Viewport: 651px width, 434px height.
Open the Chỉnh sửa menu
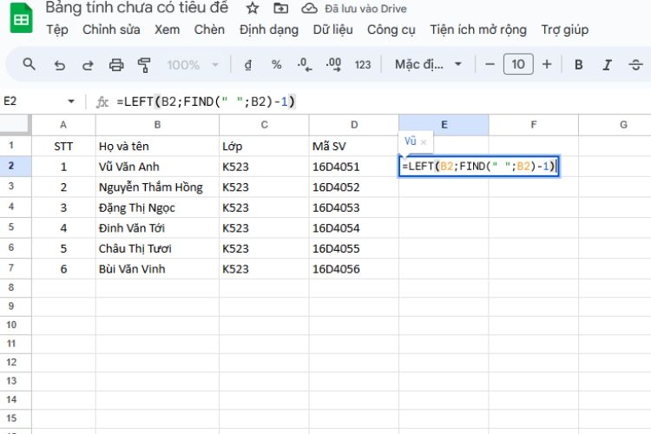coord(111,30)
